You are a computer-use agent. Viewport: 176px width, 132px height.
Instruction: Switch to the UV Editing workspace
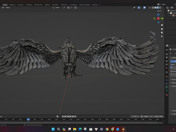point(29,5)
